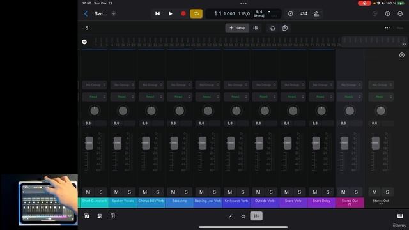Screen dimensions: 409x230
Task: Select the Chorus BGV Verb name label
Action: [x=151, y=203]
